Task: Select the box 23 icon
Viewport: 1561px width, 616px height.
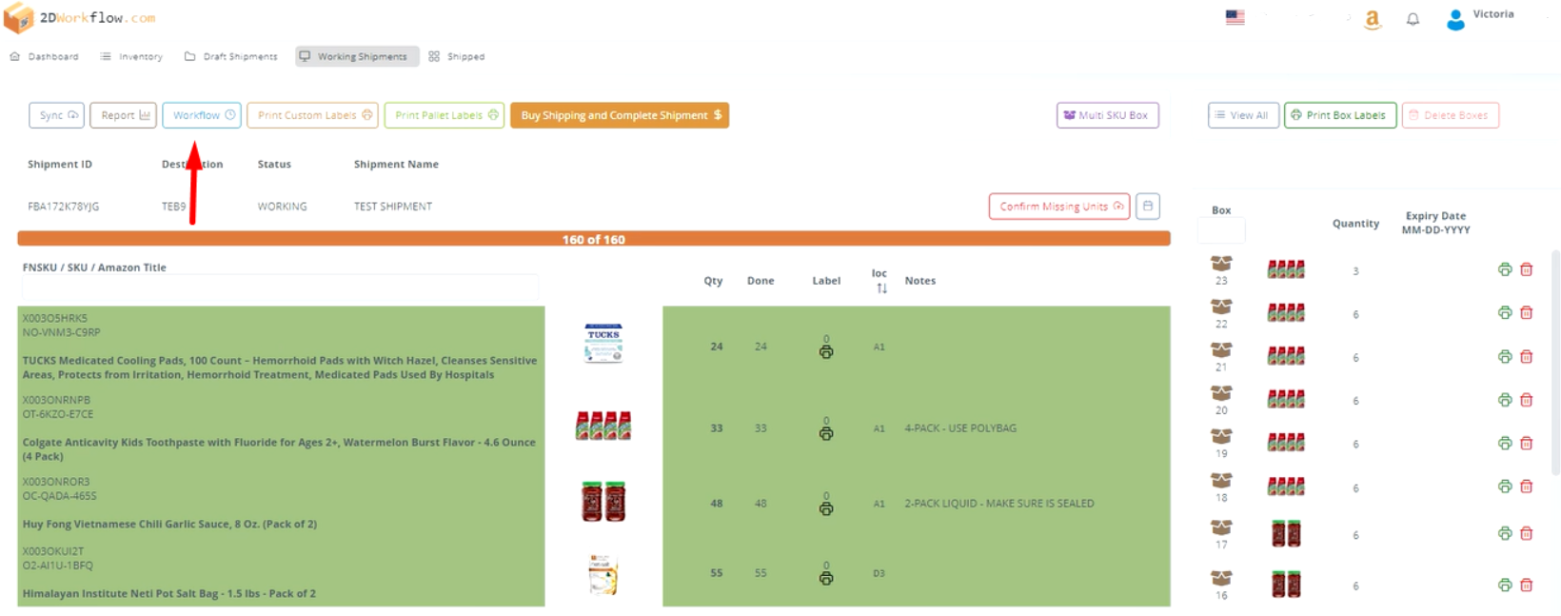Action: [1221, 264]
